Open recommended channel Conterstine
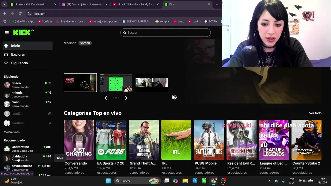Screen dimensions: 331x186 [x=28, y=149]
